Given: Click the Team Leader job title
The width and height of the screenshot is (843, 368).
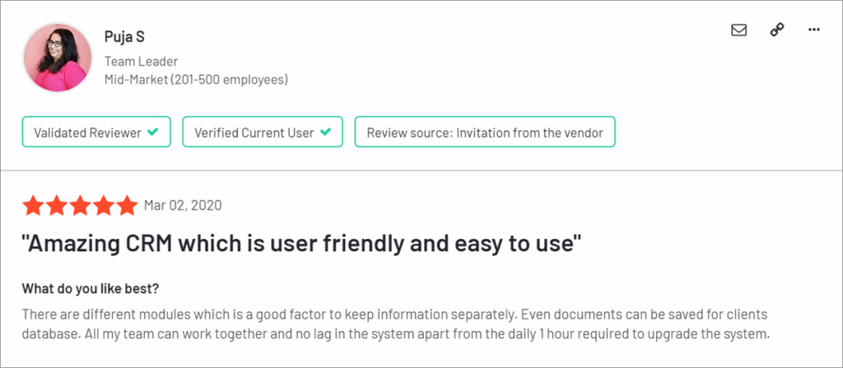Looking at the screenshot, I should pyautogui.click(x=141, y=62).
